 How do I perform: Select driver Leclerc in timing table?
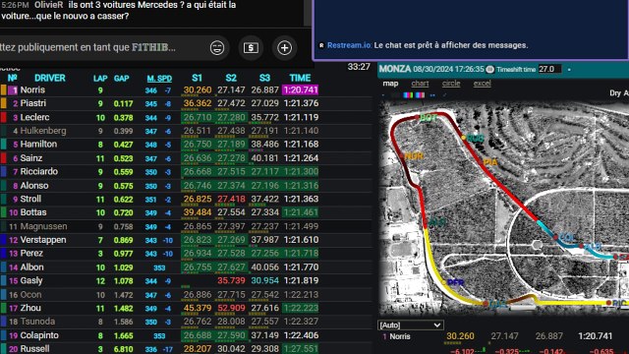pyautogui.click(x=34, y=117)
